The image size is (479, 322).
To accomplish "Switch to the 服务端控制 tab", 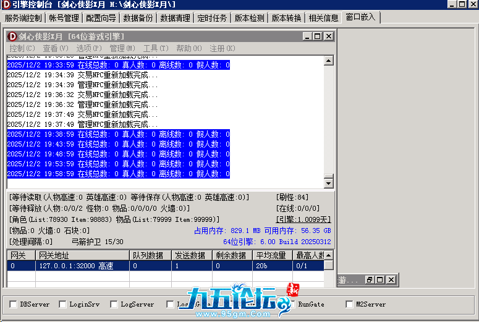I will pos(23,18).
